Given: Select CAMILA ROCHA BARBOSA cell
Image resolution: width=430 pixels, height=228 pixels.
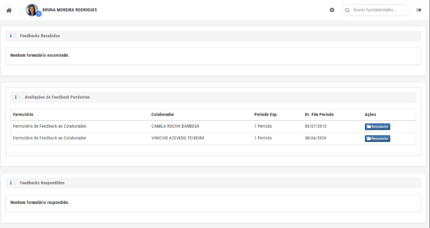Looking at the screenshot, I should pyautogui.click(x=175, y=126).
